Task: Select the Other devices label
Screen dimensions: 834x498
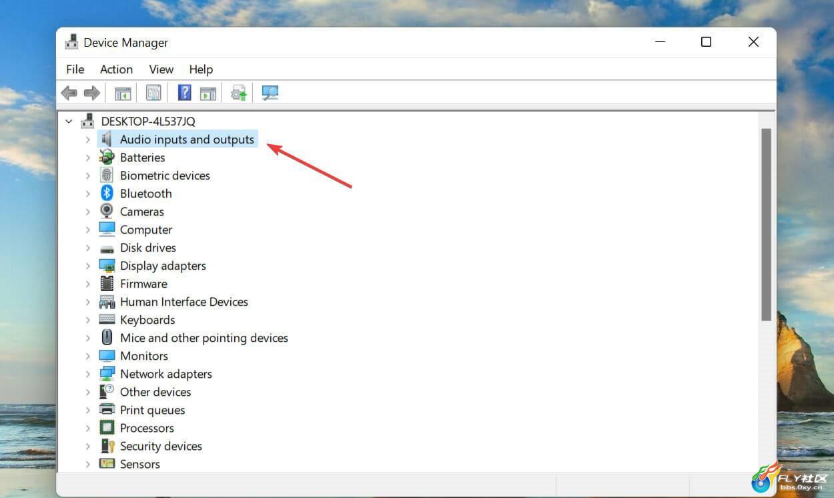Action: [x=155, y=392]
